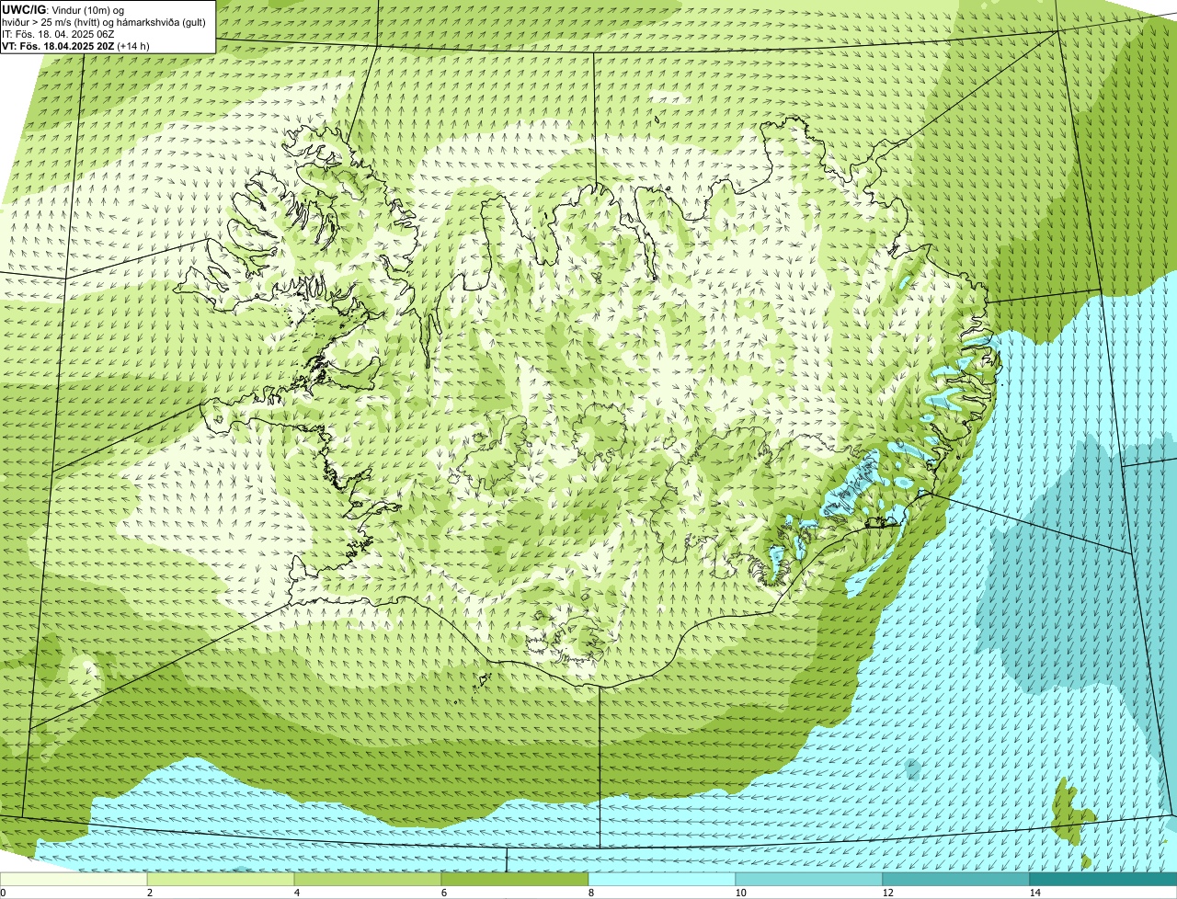Click the light green 2–4 m/s legend swatch
1177x899 pixels.
pyautogui.click(x=221, y=879)
